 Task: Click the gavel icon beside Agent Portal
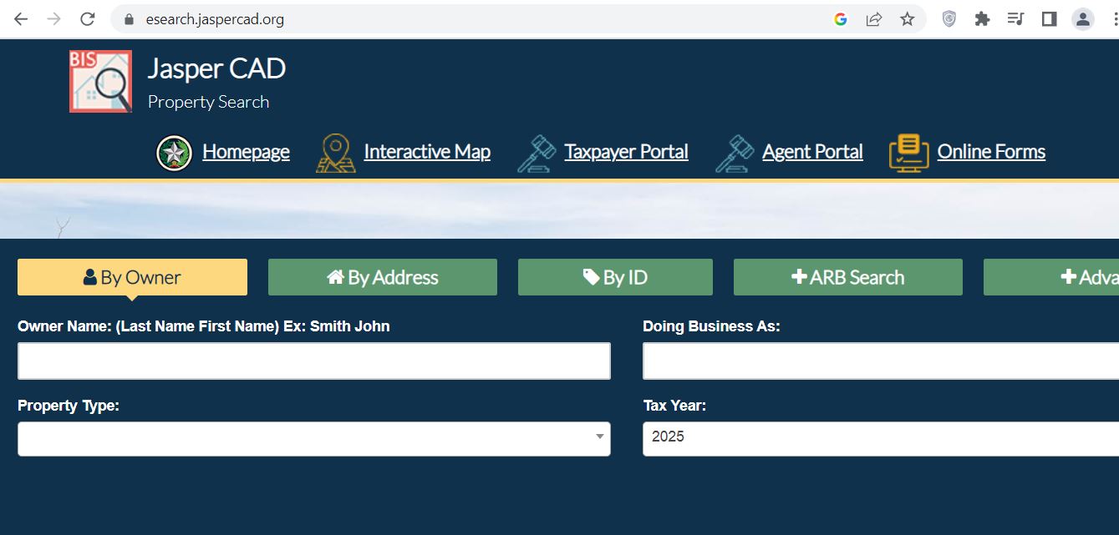[x=735, y=154]
